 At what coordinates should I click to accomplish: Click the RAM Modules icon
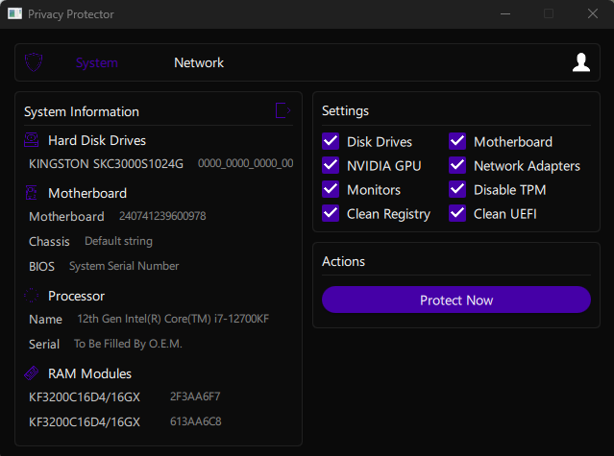(x=32, y=373)
